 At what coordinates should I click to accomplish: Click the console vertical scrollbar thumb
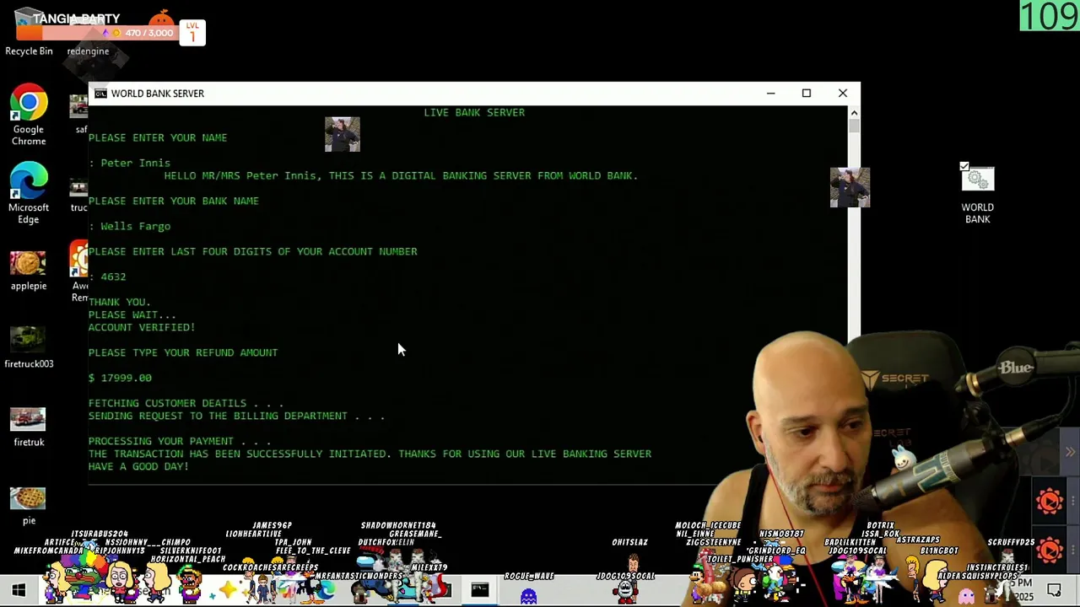point(854,126)
